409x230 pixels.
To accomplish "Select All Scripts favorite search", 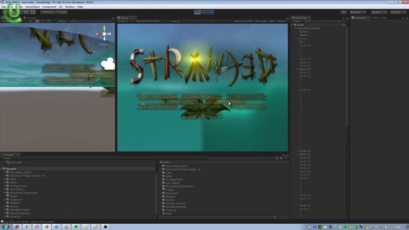I will click(16, 162).
